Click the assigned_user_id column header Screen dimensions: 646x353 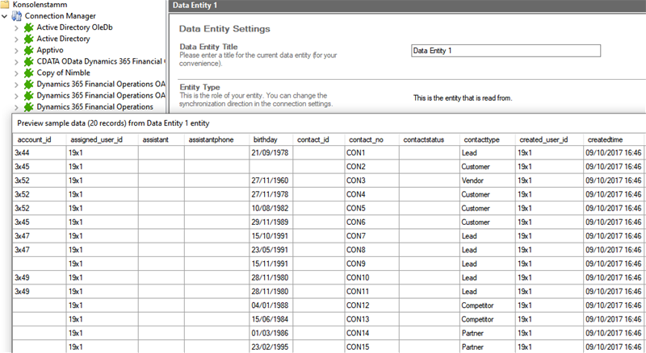(x=96, y=139)
